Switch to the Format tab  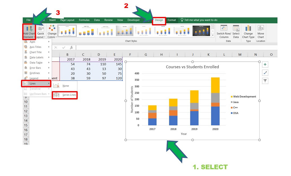point(172,20)
